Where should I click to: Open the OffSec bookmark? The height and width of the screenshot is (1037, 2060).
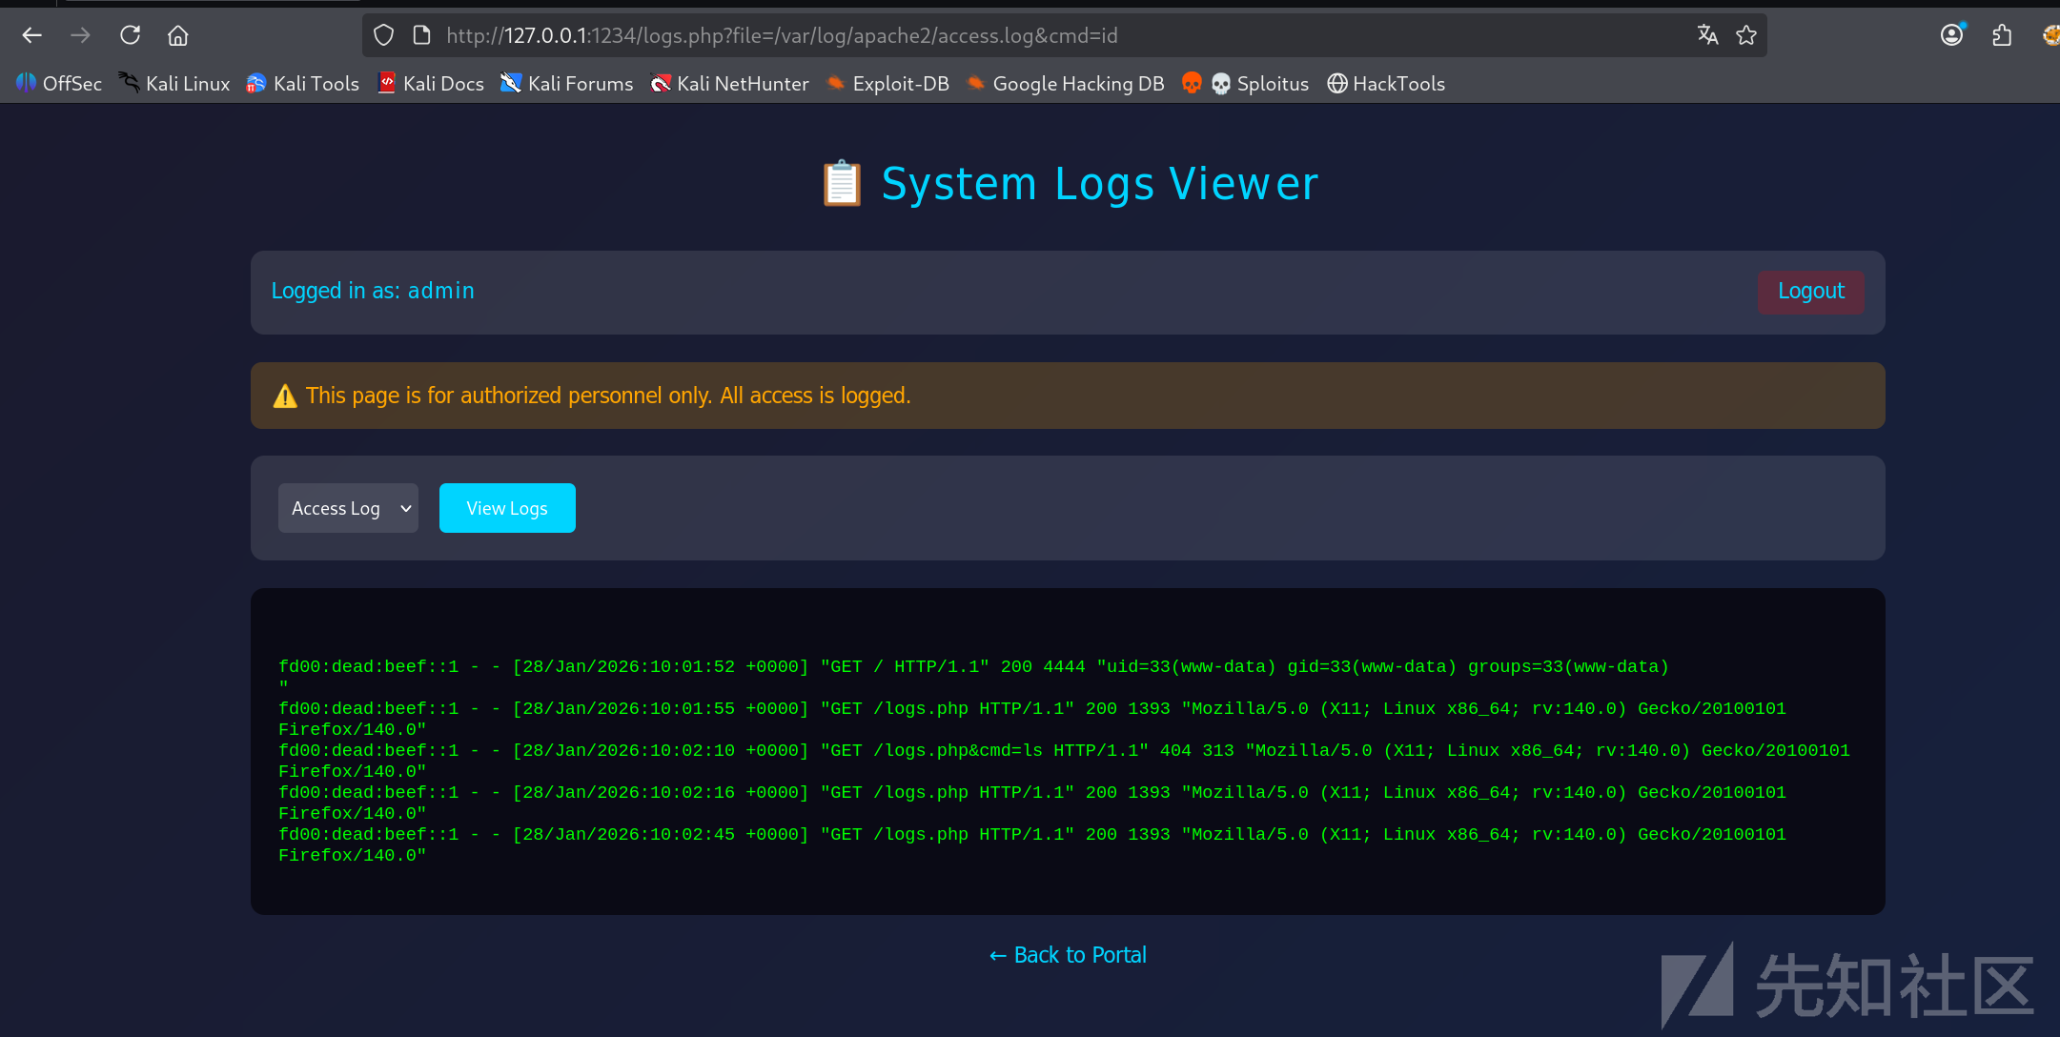pos(59,84)
